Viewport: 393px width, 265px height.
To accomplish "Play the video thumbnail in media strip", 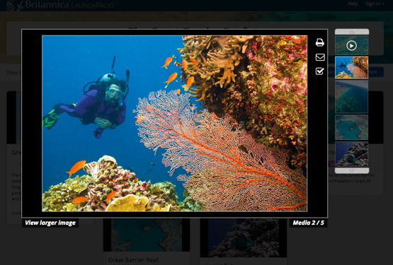I will coord(351,45).
